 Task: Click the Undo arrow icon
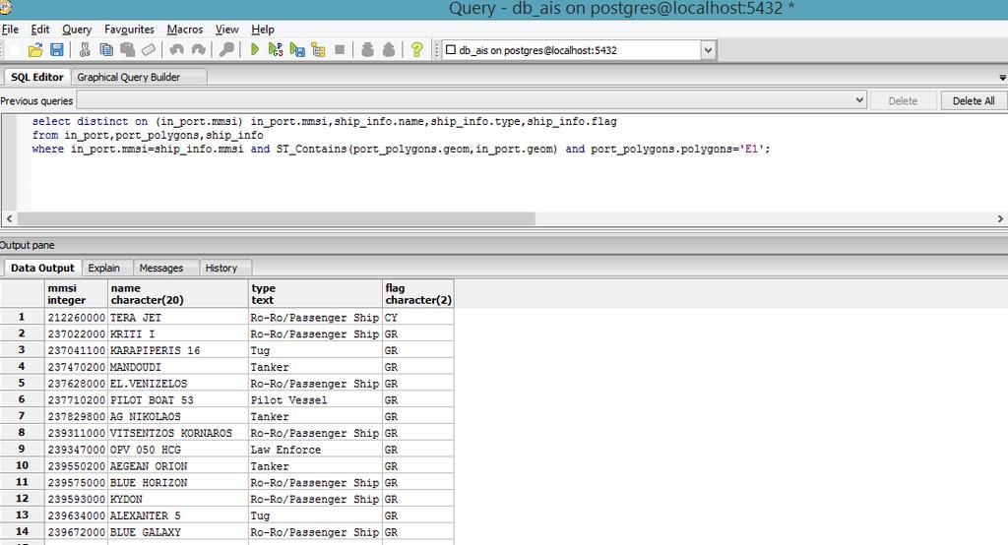coord(177,49)
